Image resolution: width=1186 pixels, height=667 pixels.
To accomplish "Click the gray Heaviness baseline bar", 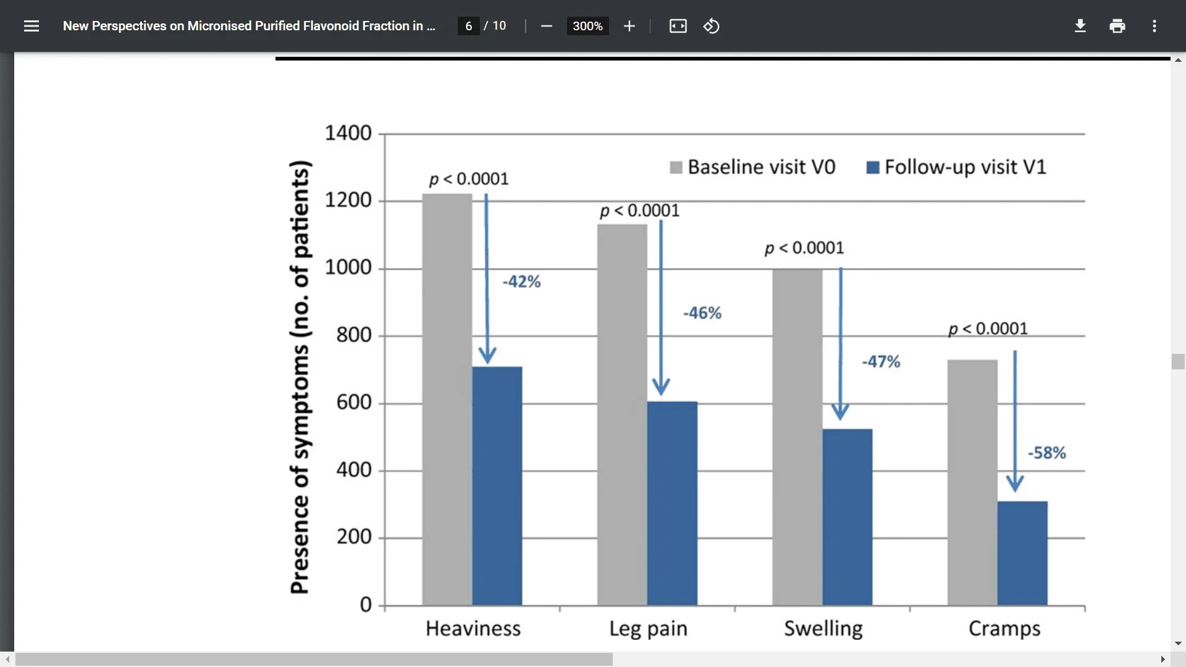I will click(447, 400).
